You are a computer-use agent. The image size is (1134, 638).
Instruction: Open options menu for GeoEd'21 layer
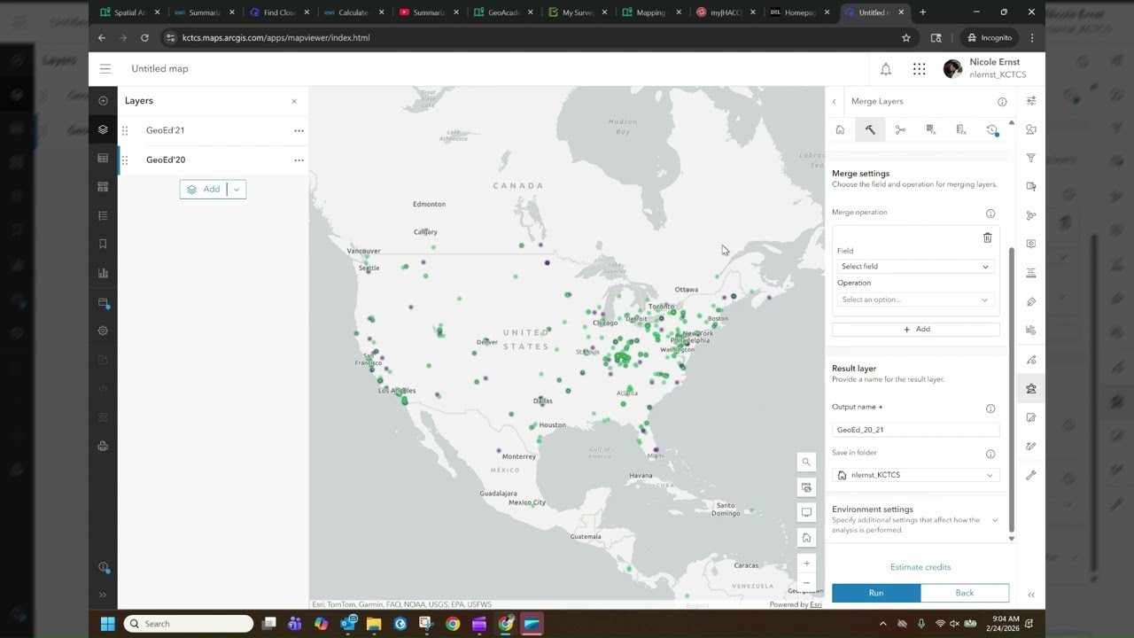pos(299,130)
